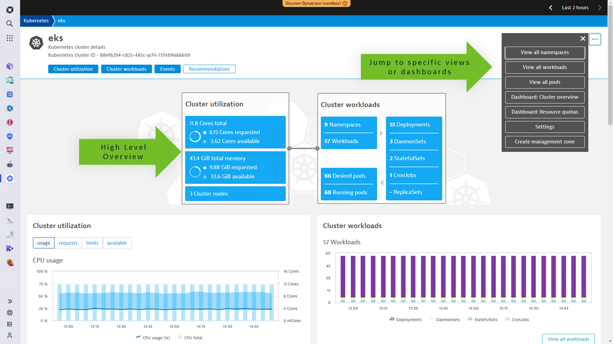
Task: Toggle the DaemonSets legend series
Action: coord(444,319)
